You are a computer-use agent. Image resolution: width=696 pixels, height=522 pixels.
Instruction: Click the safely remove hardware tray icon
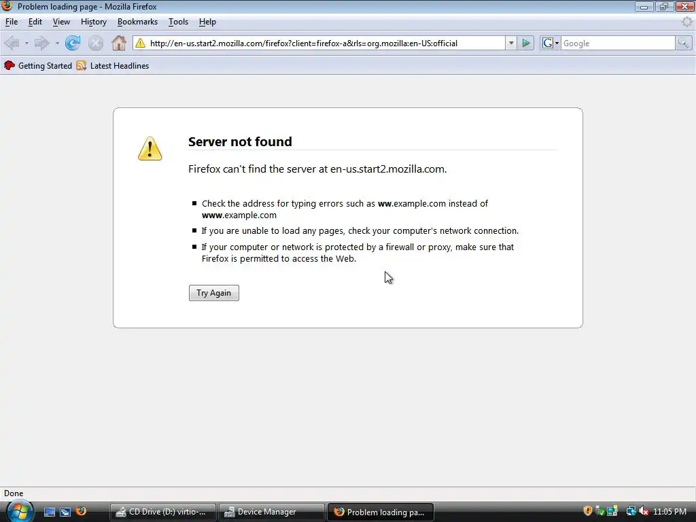coord(600,511)
